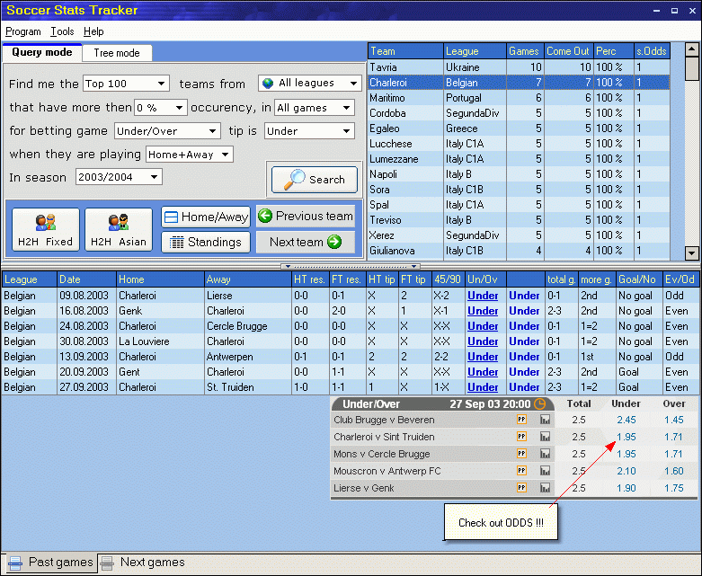
Task: Click the orange clock icon in Under/Over header
Action: 539,404
